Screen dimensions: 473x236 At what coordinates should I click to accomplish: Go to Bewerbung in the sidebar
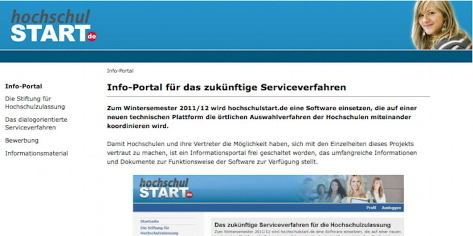coord(22,140)
